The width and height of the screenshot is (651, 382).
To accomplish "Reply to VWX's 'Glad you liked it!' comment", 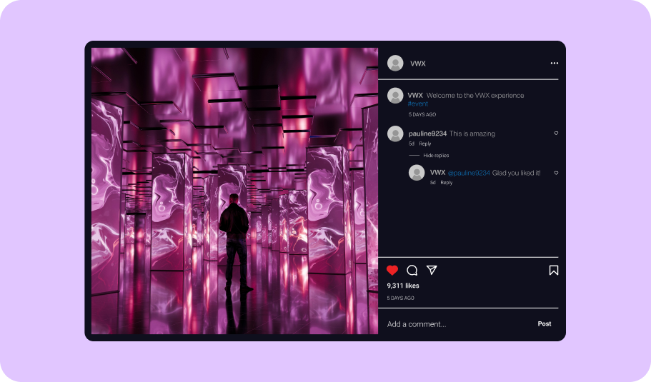I will (447, 183).
